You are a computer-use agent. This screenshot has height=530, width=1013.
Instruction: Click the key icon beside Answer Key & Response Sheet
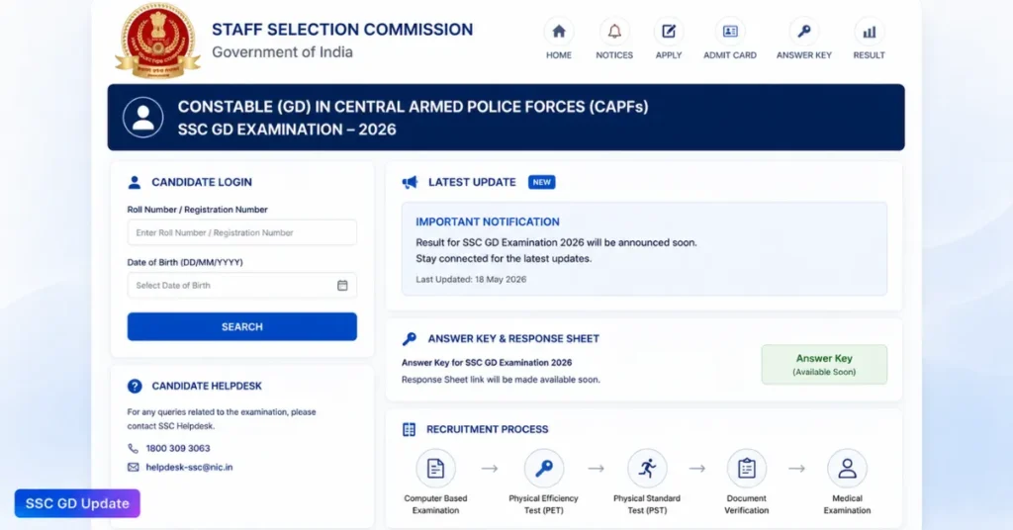click(410, 339)
